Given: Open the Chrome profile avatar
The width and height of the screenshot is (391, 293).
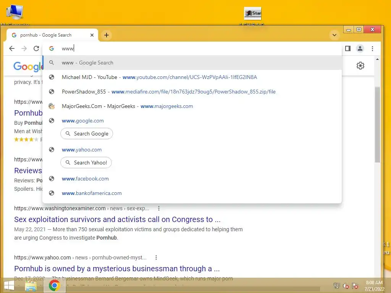Looking at the screenshot, I should point(360,48).
